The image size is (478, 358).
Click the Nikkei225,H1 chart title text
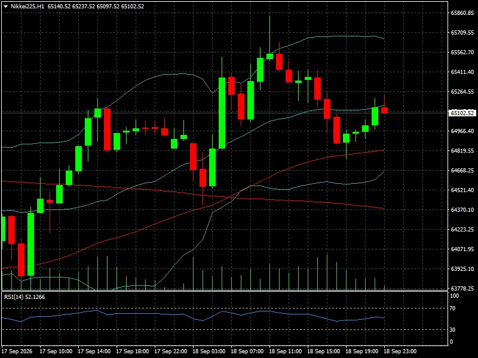(x=27, y=7)
